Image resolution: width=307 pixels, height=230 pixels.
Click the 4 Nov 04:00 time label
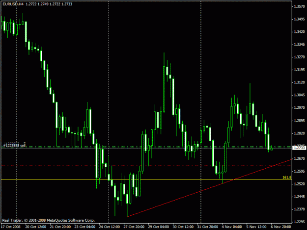coord(232,227)
